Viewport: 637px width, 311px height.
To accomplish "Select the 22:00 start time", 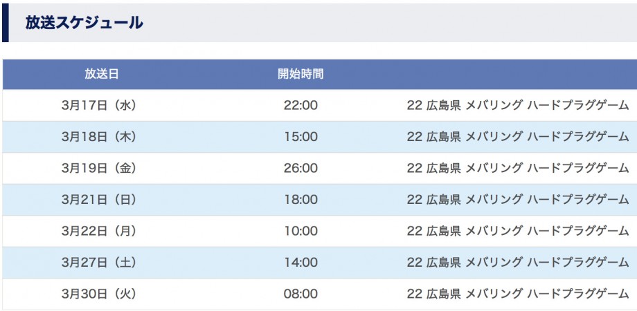I will (300, 106).
